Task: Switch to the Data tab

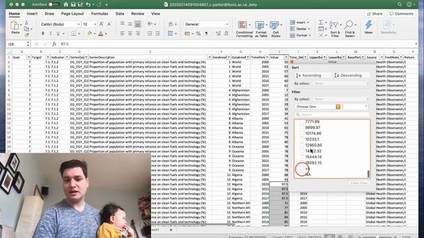Action: [119, 13]
